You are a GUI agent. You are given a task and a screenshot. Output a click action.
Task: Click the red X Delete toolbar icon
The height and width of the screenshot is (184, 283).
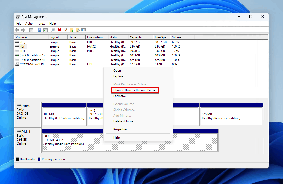[x=60, y=30]
